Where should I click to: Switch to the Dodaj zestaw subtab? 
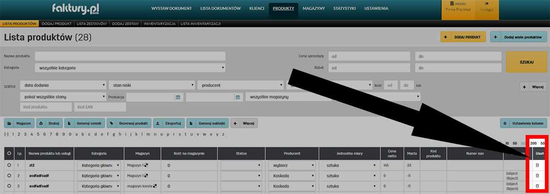pyautogui.click(x=125, y=23)
